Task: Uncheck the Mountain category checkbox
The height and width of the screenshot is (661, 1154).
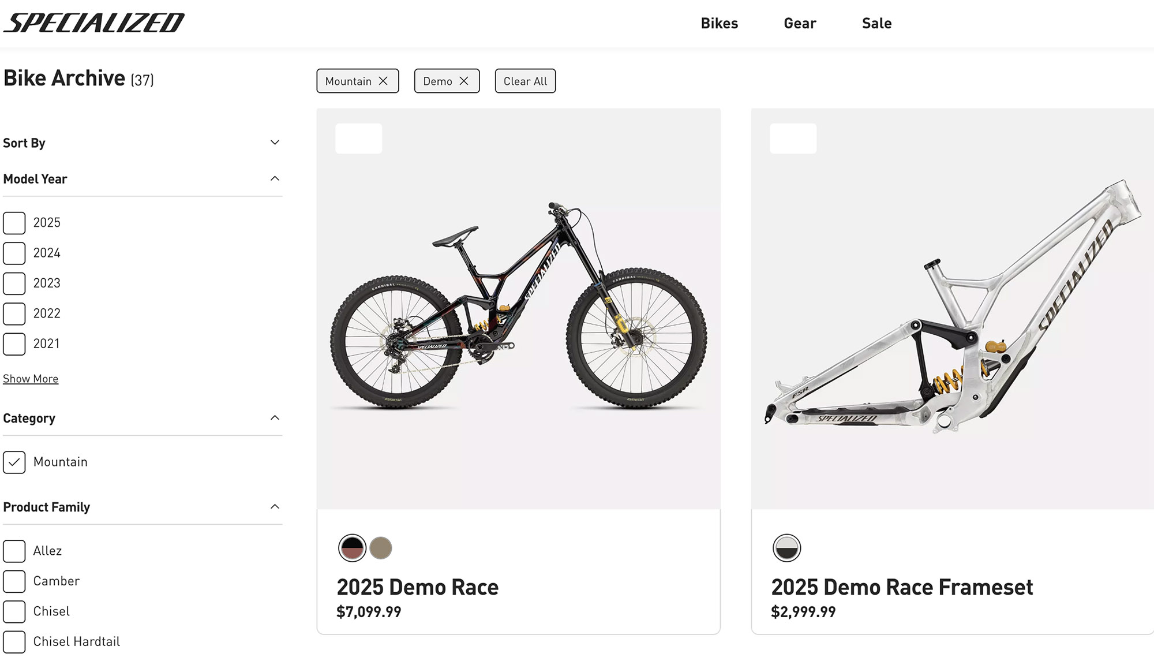Action: coord(14,462)
